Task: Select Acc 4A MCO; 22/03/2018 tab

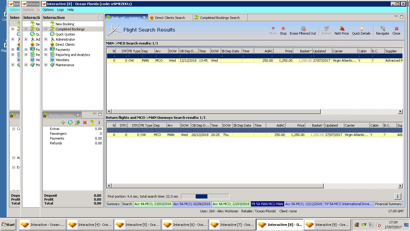Action: (x=231, y=204)
